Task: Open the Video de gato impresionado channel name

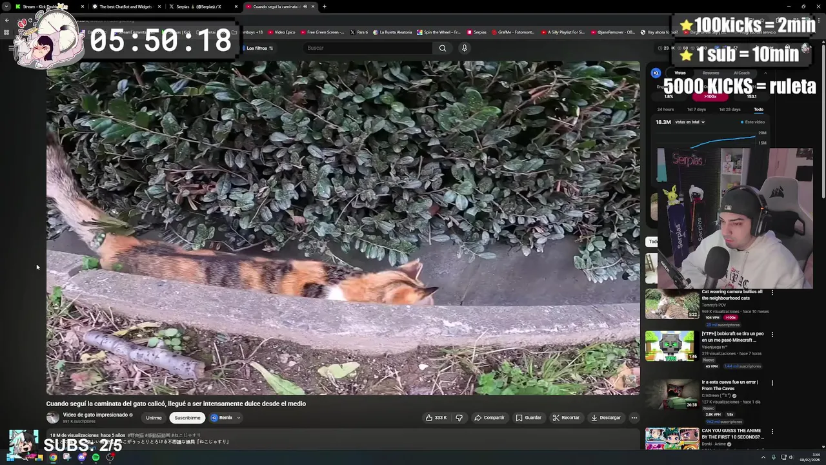Action: point(95,415)
